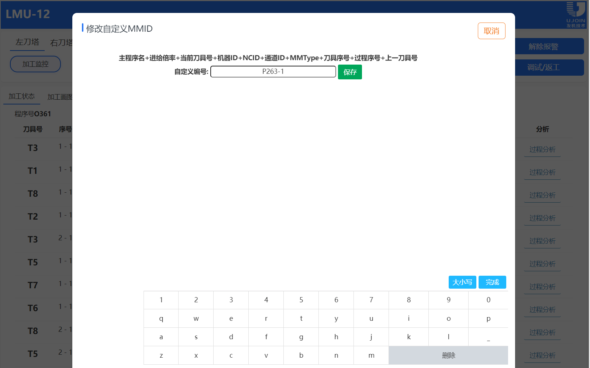
Task: Click the 取消 cancel button
Action: [491, 31]
